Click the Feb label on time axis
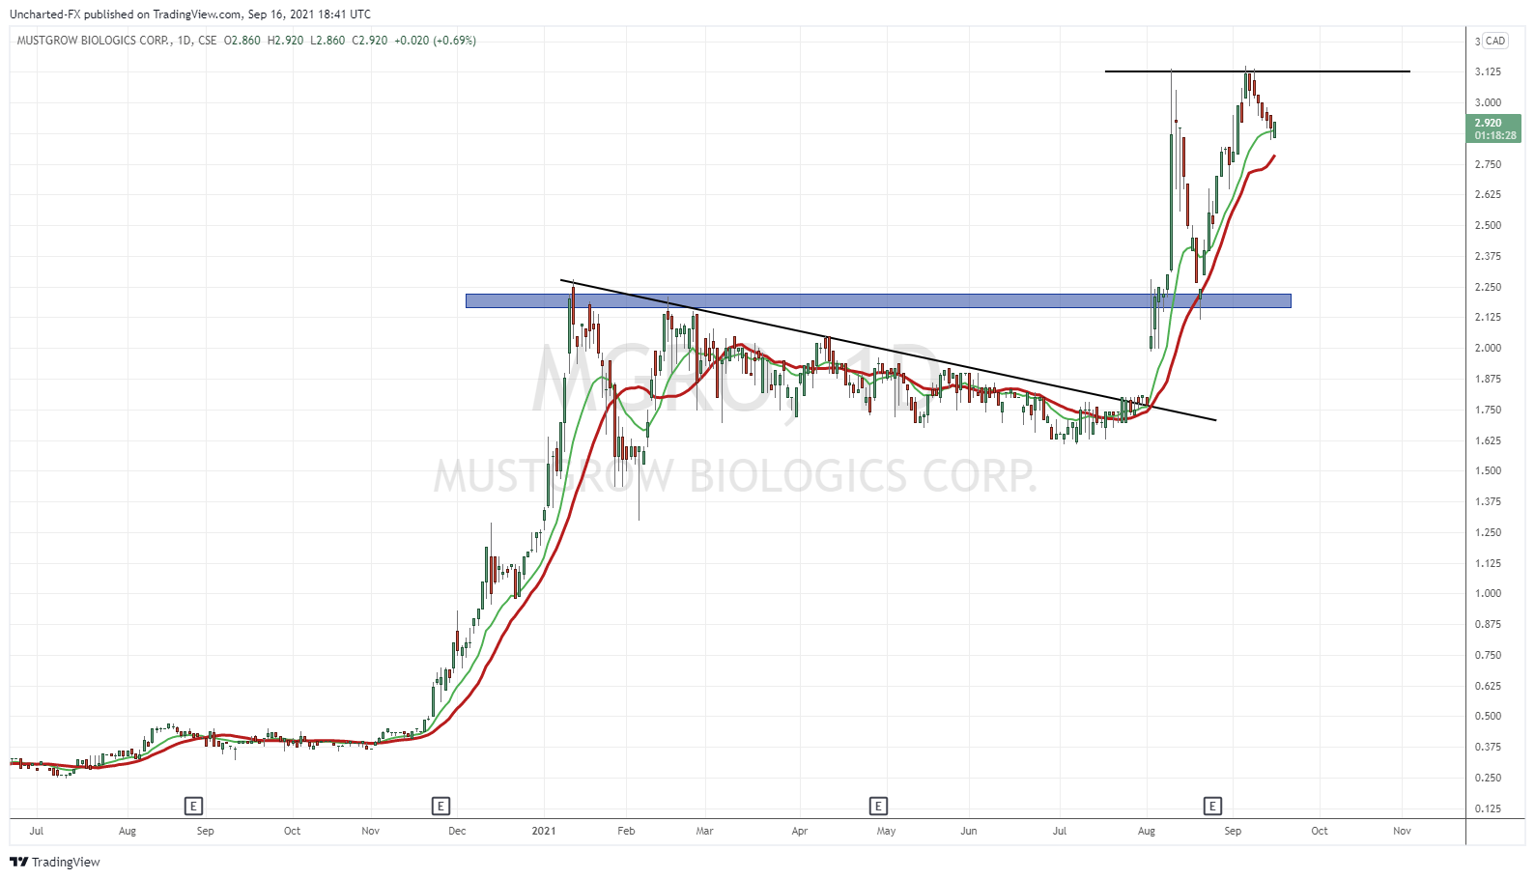 pos(626,831)
